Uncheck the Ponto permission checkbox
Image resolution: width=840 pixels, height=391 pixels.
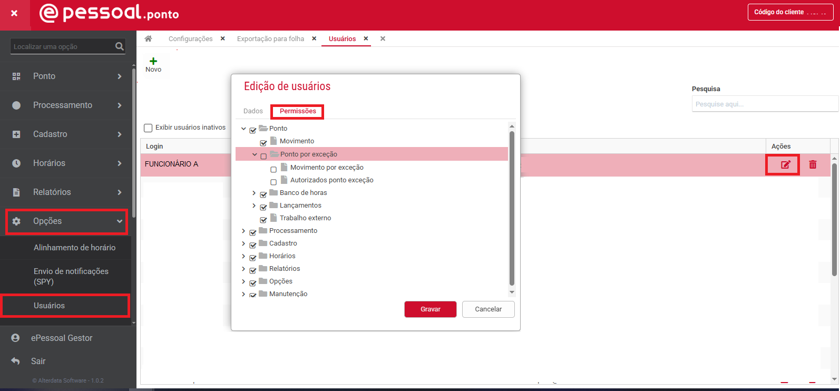253,130
